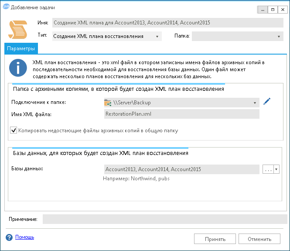The image size is (290, 251).
Task: Switch to the Параметры tab
Action: pos(21,48)
